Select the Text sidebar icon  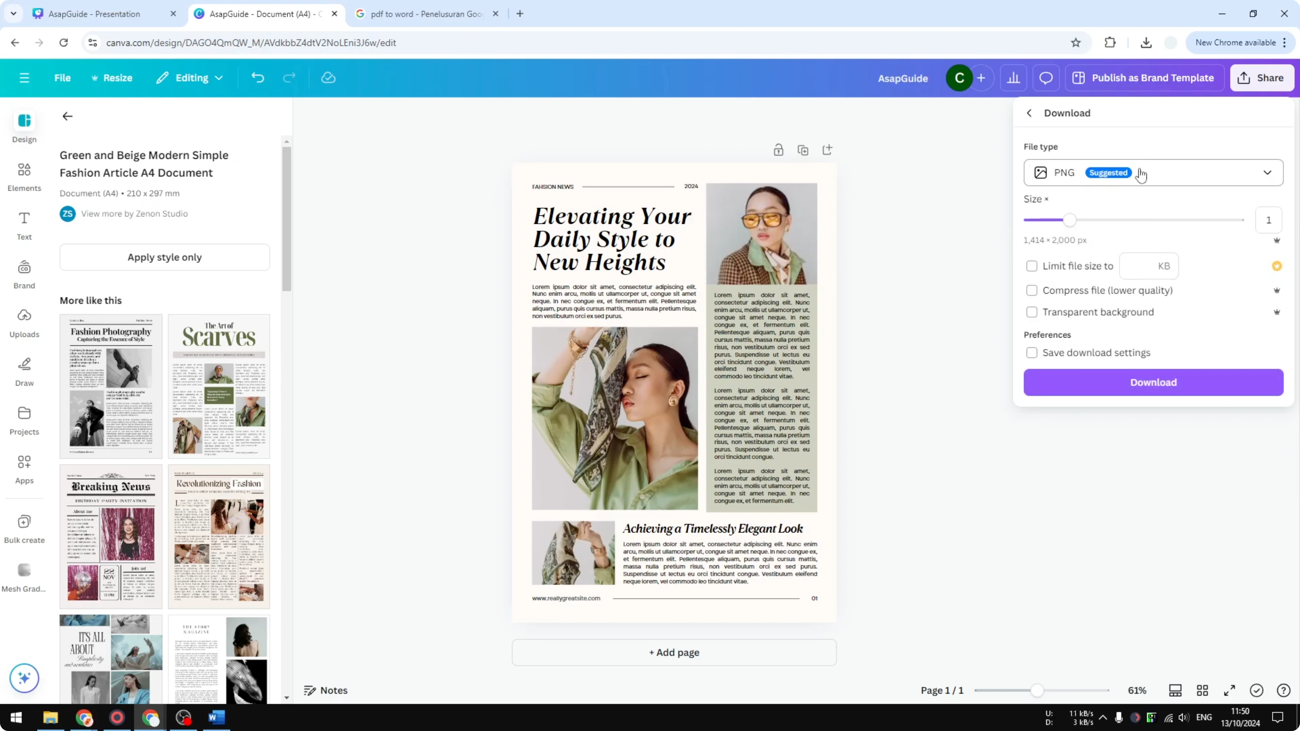(24, 225)
